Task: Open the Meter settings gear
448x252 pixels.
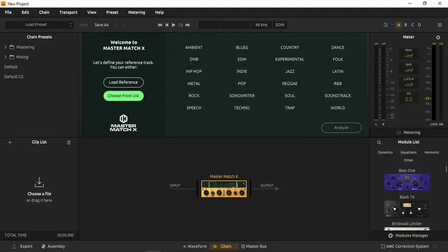Action: (438, 38)
